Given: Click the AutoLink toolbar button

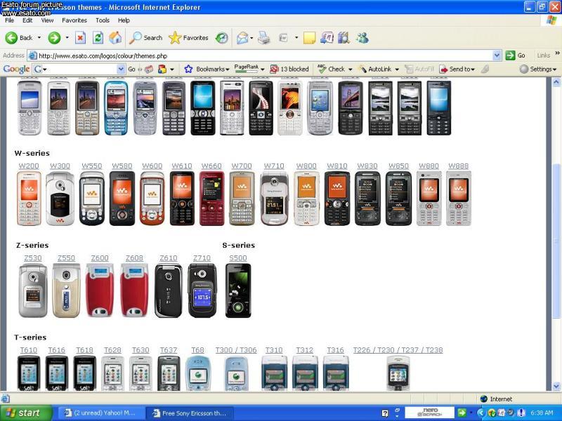Looking at the screenshot, I should (375, 69).
